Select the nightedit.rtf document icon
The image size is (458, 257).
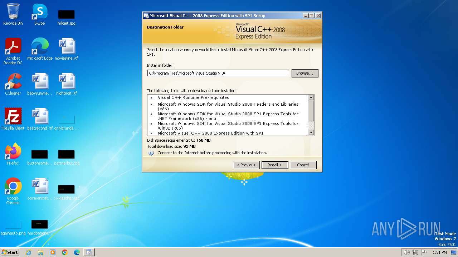pyautogui.click(x=67, y=84)
